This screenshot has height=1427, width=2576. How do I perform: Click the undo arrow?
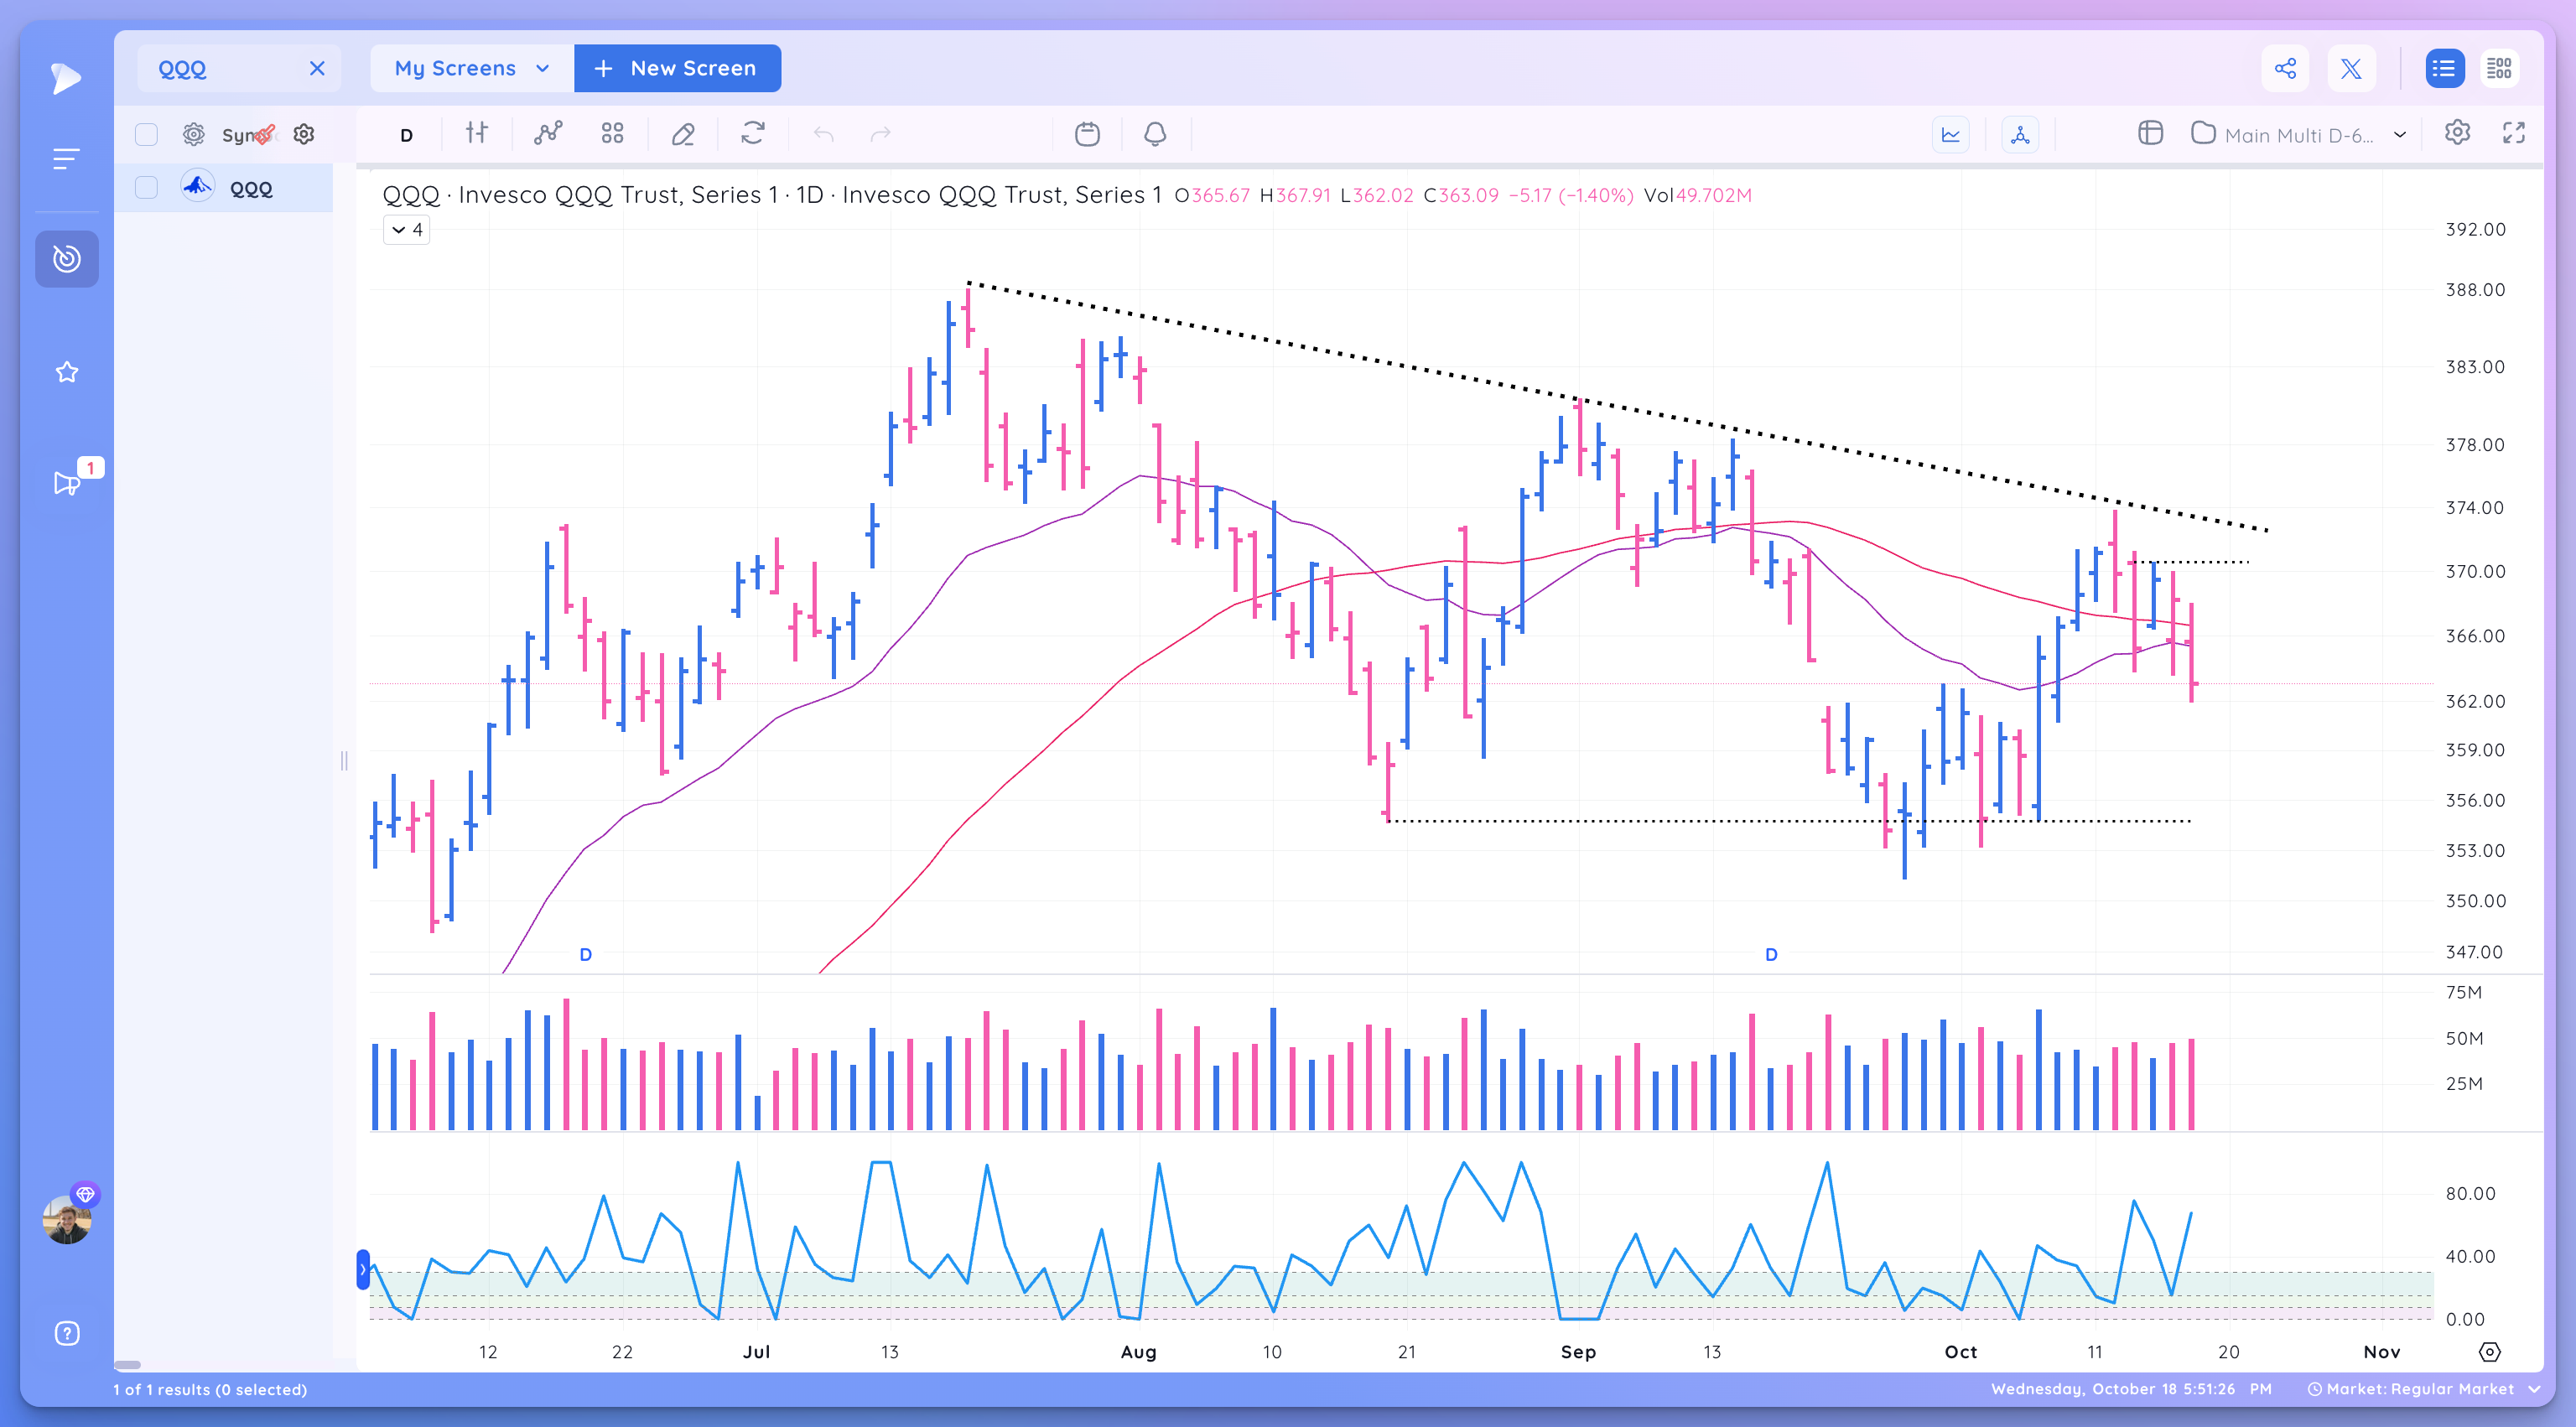[823, 134]
